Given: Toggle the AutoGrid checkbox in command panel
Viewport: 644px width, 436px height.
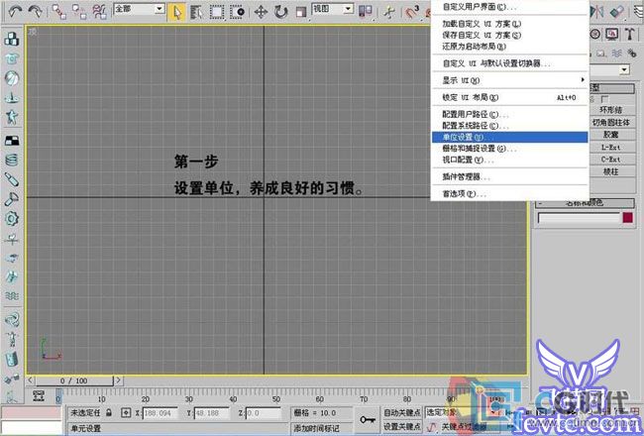Looking at the screenshot, I should 604,99.
